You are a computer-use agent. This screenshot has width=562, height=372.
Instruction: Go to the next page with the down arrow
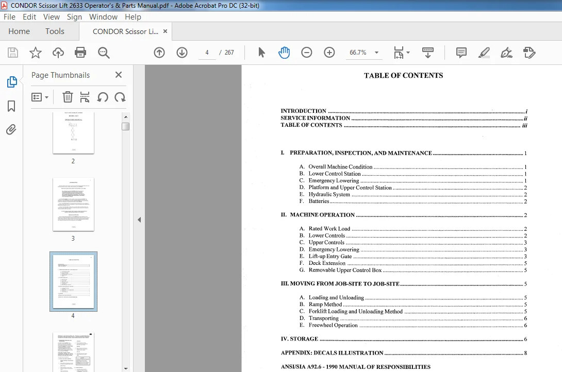point(182,53)
